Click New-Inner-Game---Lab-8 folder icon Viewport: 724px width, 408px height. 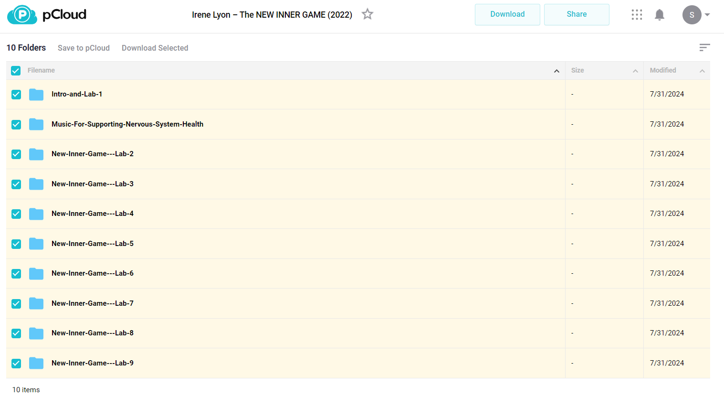(36, 333)
